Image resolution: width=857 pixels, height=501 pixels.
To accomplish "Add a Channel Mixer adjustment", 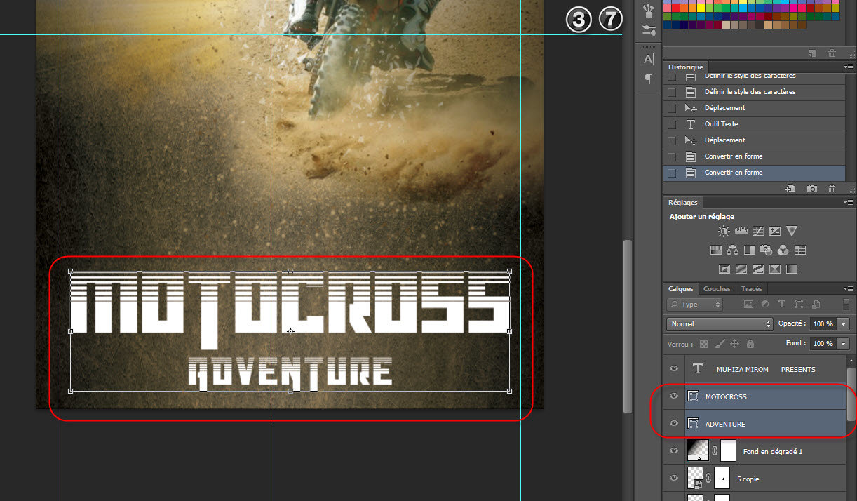I will pos(783,250).
